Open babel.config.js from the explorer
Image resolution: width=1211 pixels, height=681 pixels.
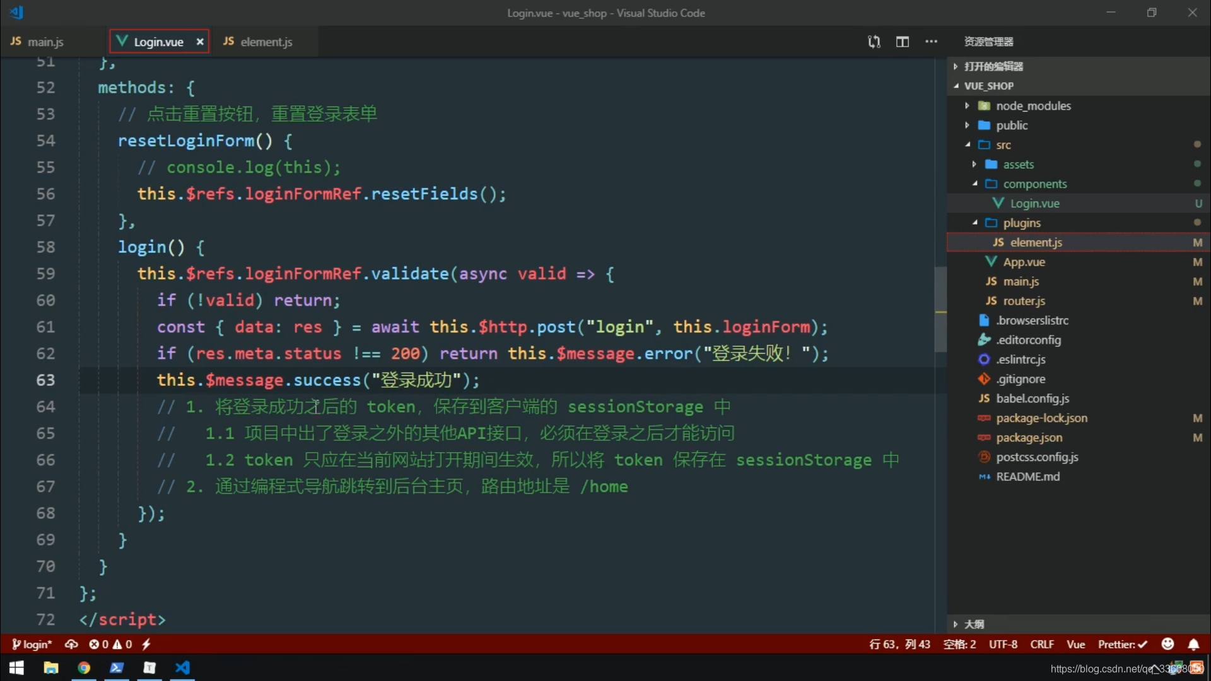tap(1079, 399)
